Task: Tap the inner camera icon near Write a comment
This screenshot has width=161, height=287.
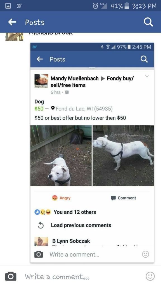Action: coord(39,254)
